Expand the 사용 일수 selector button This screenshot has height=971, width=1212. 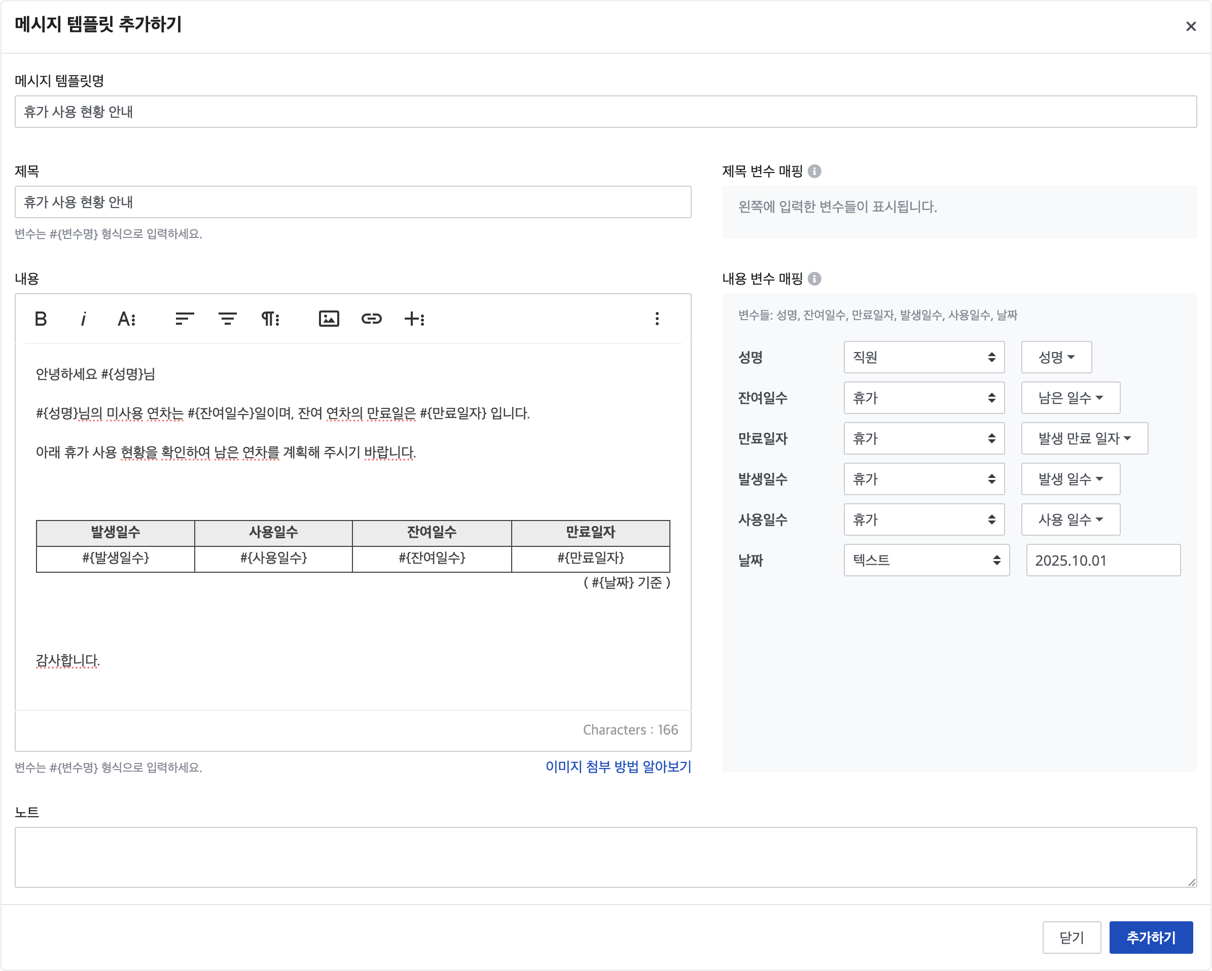(x=1071, y=519)
